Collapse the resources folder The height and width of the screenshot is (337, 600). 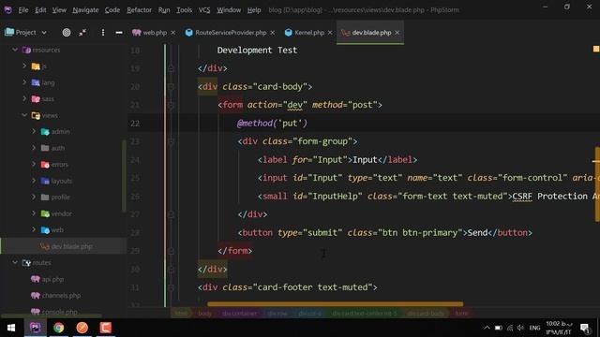15,50
